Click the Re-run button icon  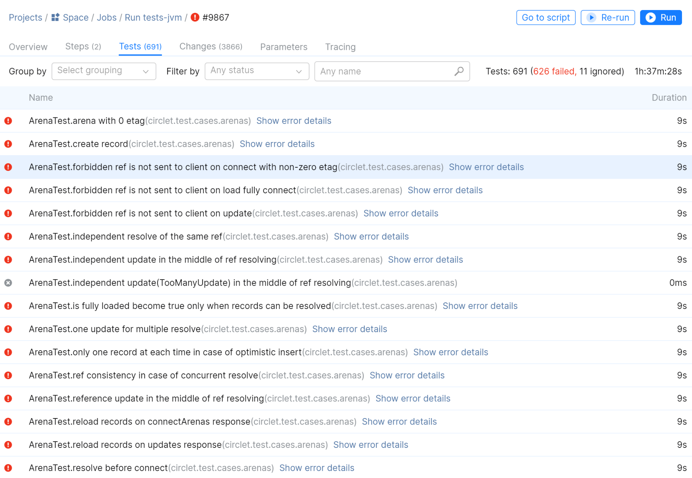click(x=592, y=18)
